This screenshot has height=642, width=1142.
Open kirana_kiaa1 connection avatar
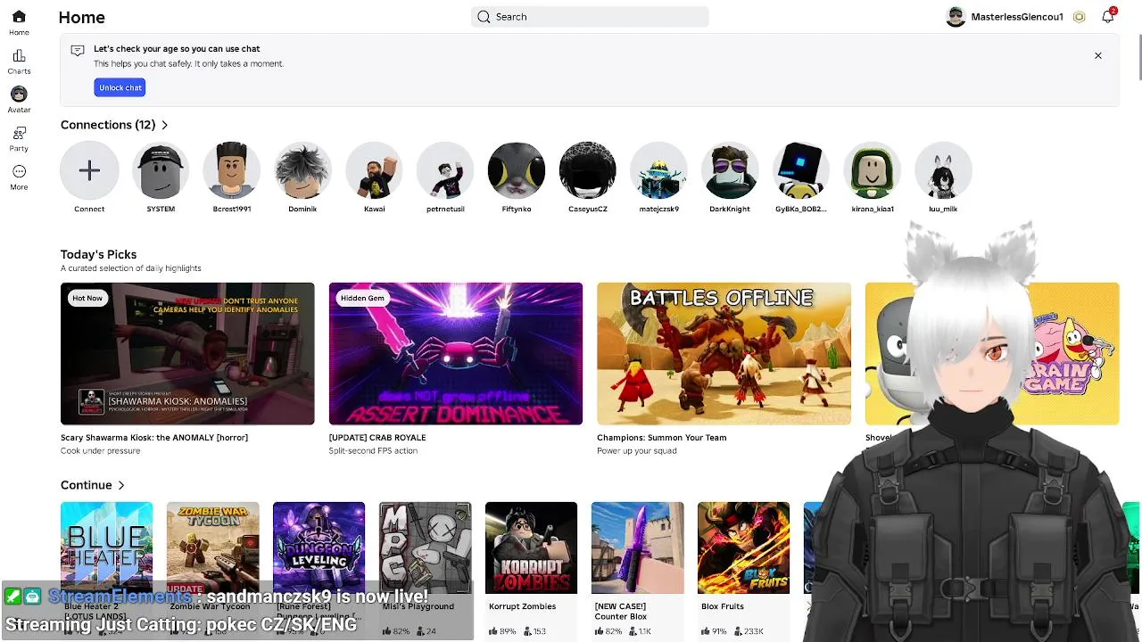coord(873,170)
